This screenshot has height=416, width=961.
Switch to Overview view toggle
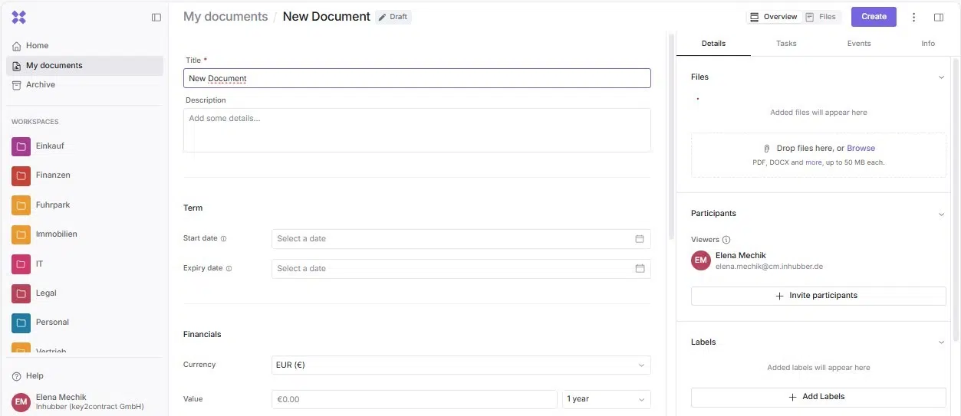coord(774,17)
